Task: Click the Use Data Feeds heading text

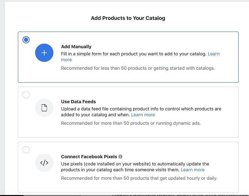Action: point(78,102)
